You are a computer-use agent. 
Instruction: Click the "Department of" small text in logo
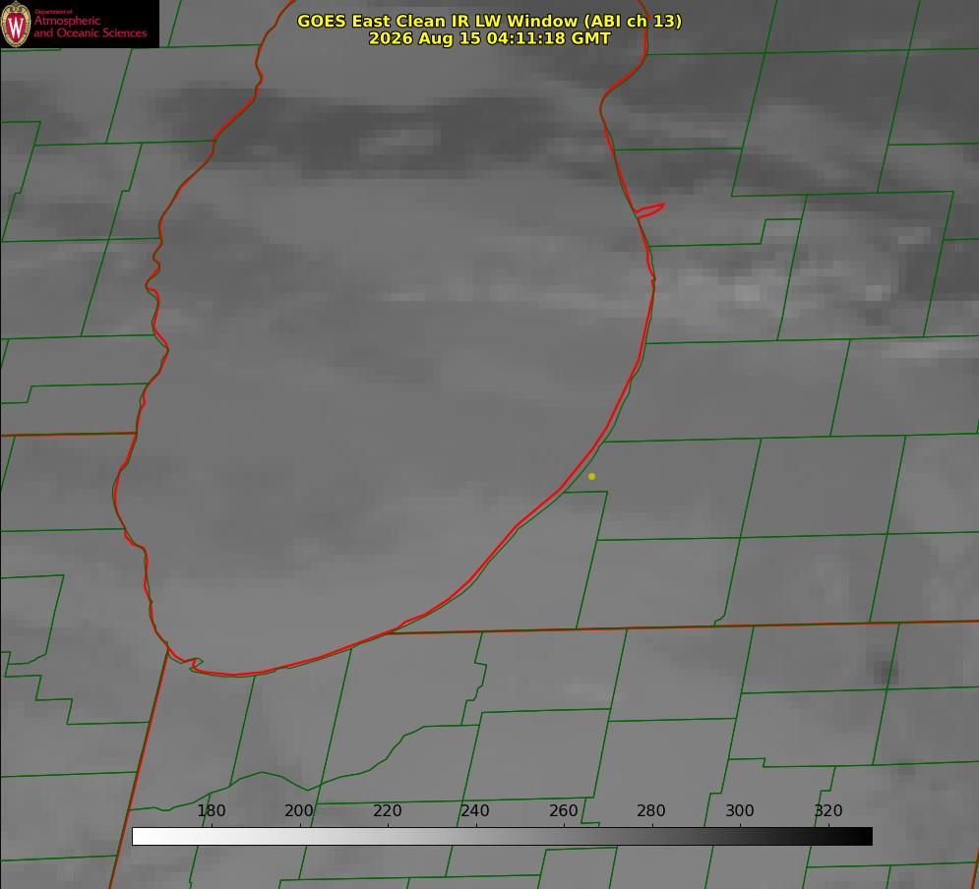pyautogui.click(x=53, y=12)
